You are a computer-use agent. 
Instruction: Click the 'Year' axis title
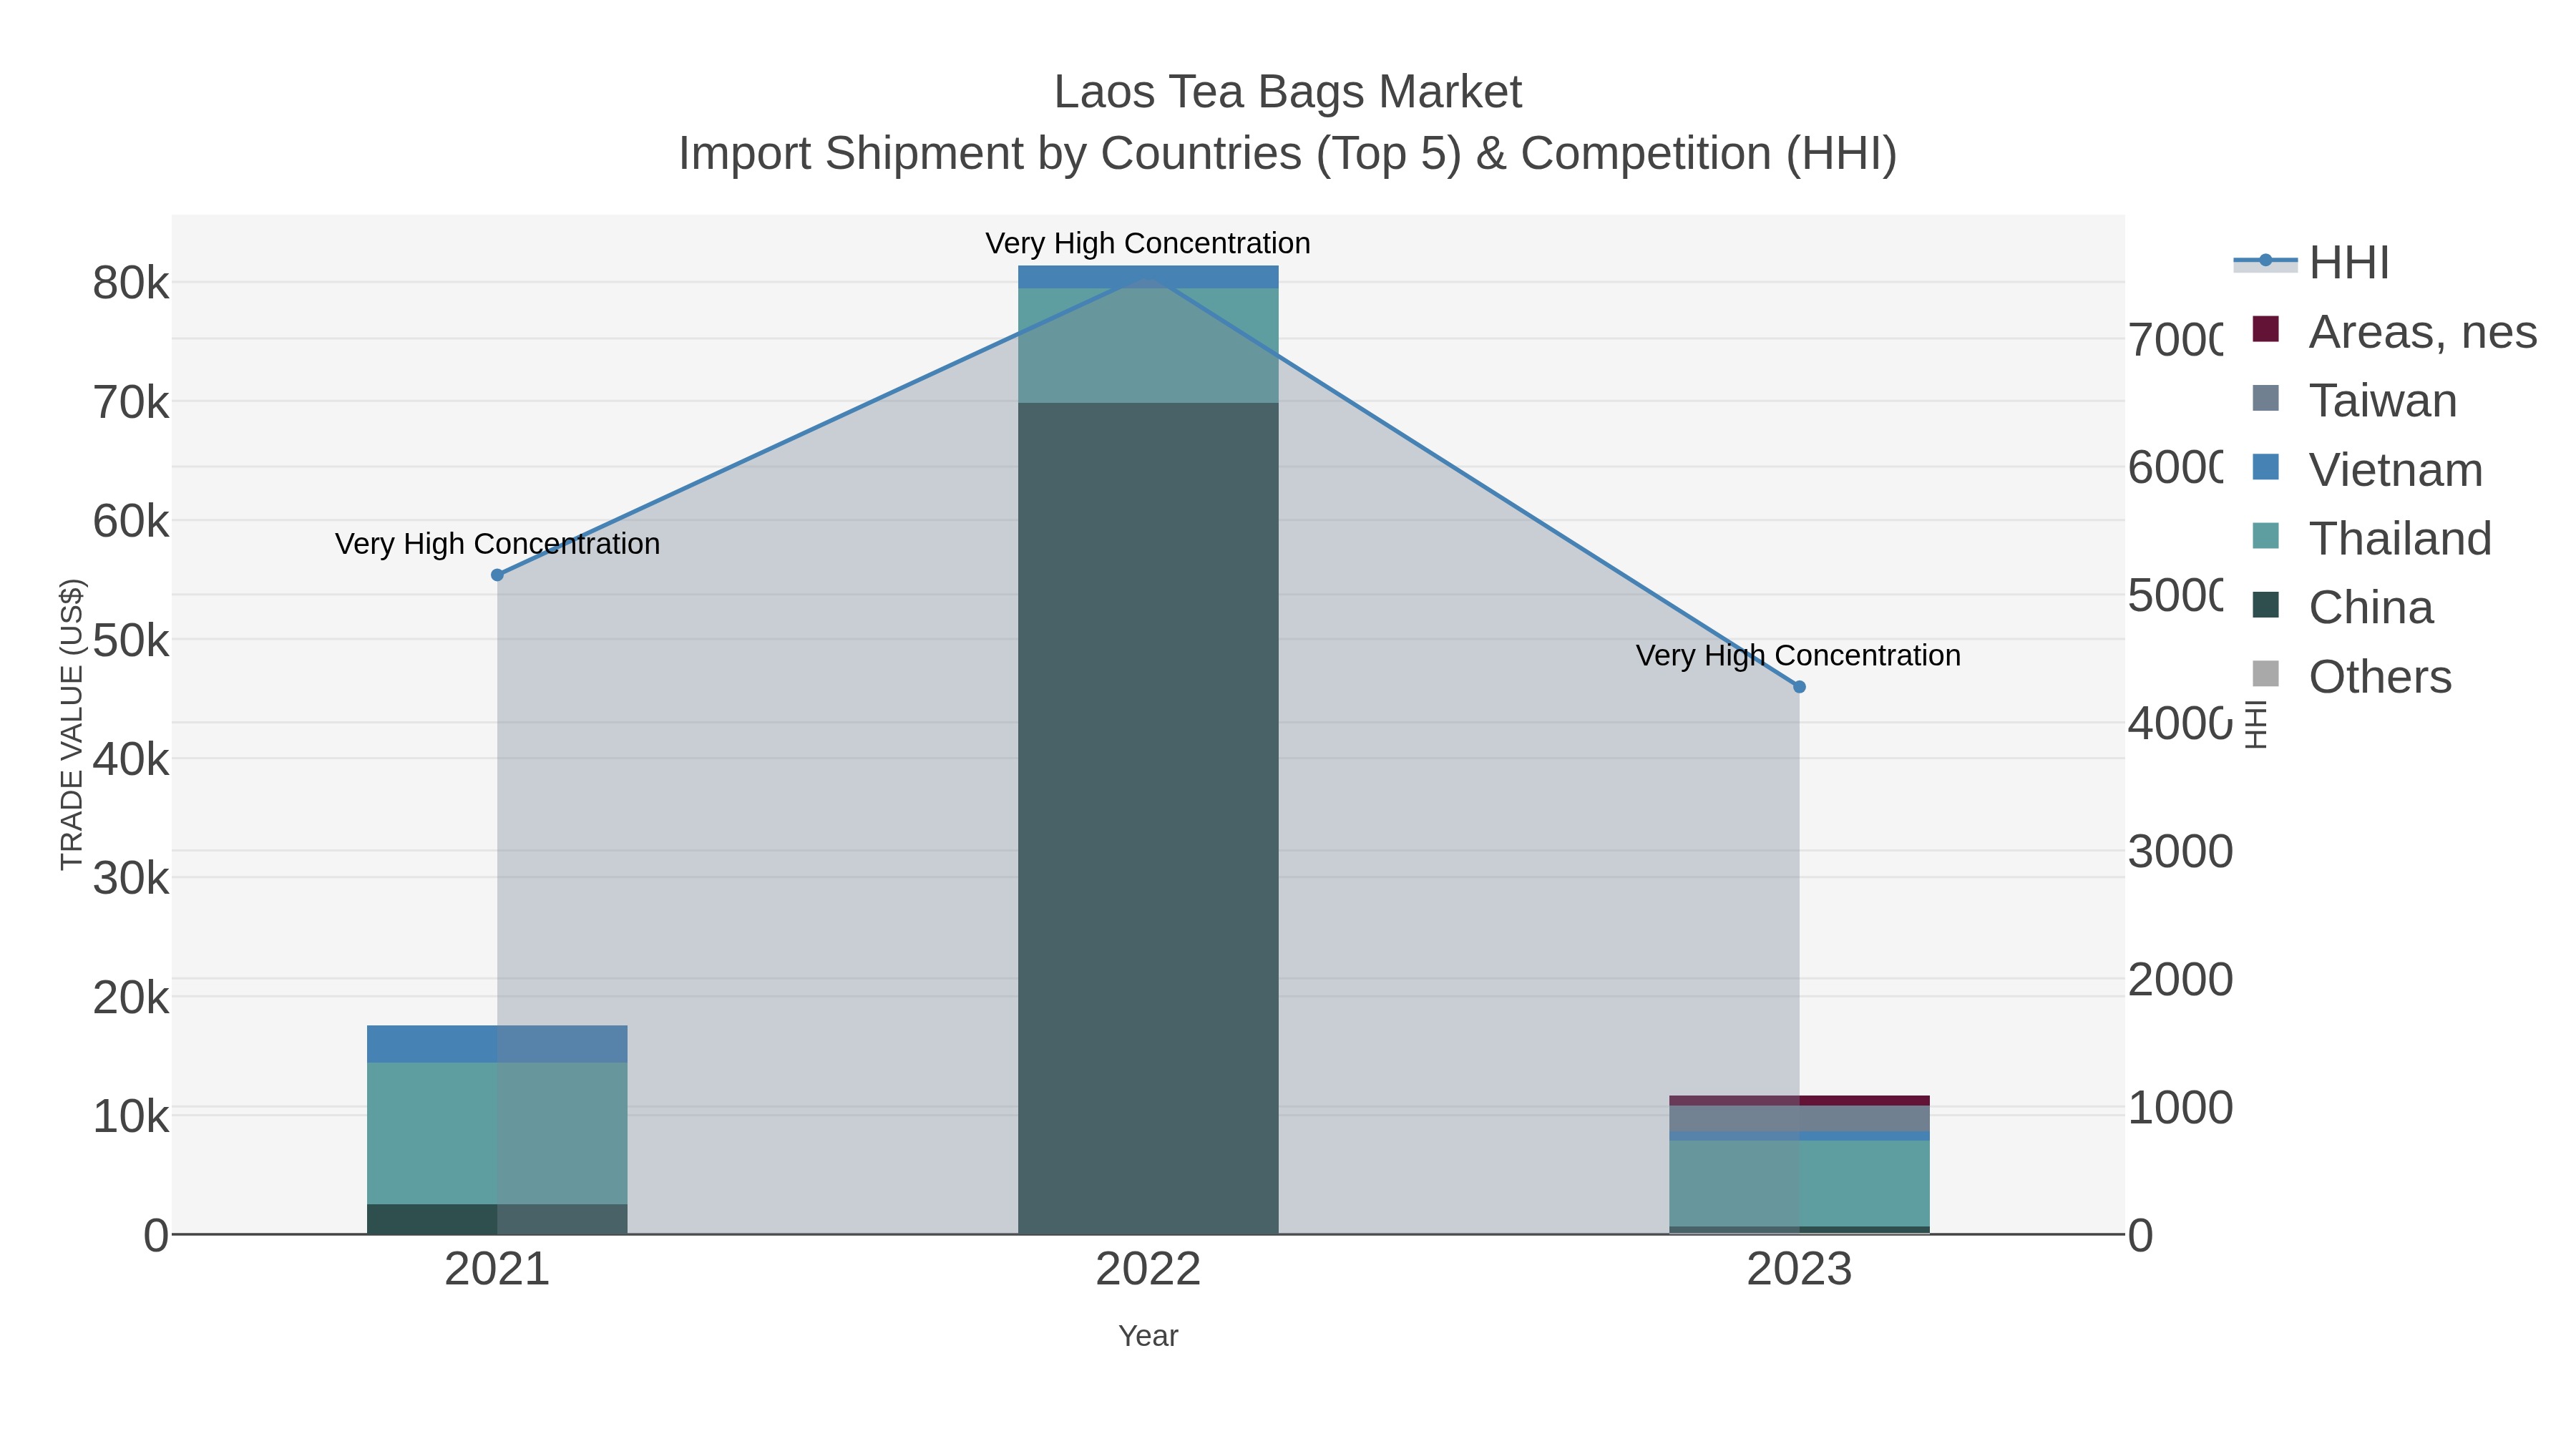coord(1148,1336)
